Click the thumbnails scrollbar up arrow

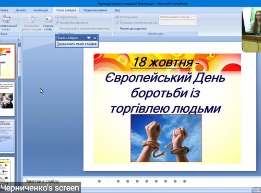point(19,45)
